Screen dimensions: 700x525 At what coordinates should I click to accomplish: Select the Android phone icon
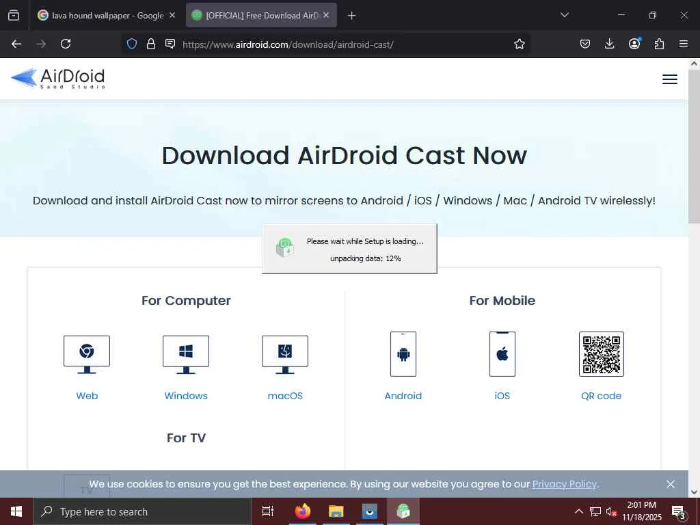point(403,354)
